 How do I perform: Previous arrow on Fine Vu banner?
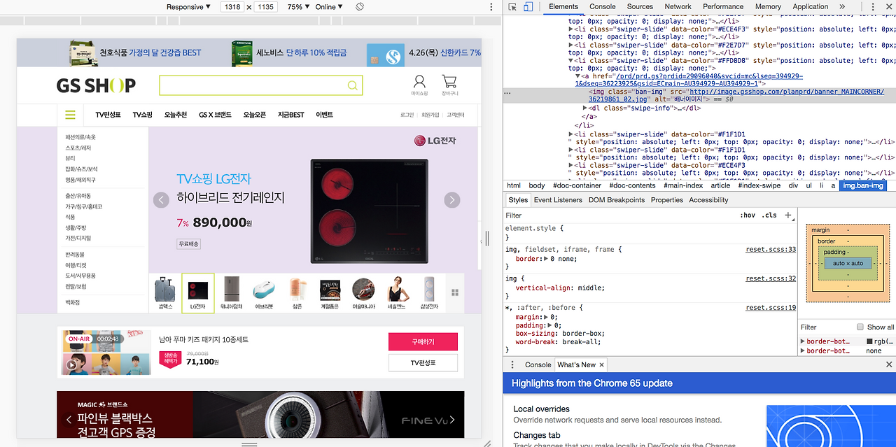click(69, 420)
